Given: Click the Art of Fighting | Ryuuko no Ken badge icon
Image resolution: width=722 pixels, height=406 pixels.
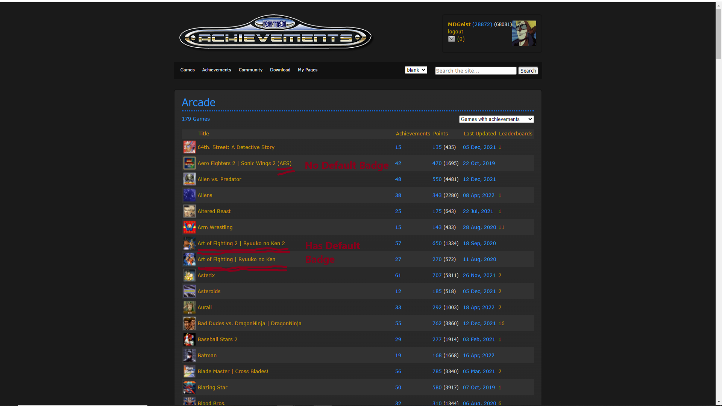Looking at the screenshot, I should pos(189,259).
